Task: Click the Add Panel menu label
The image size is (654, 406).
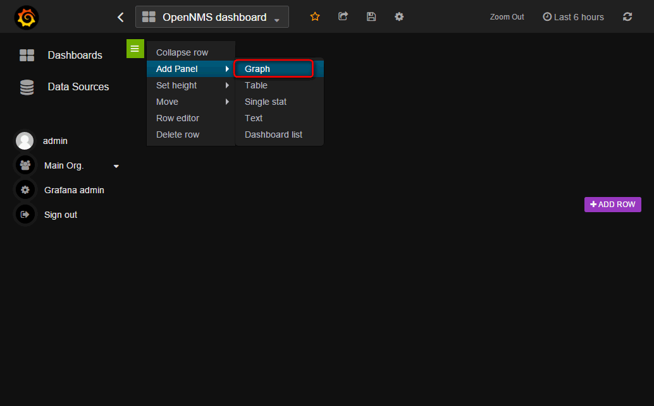Action: [x=177, y=69]
